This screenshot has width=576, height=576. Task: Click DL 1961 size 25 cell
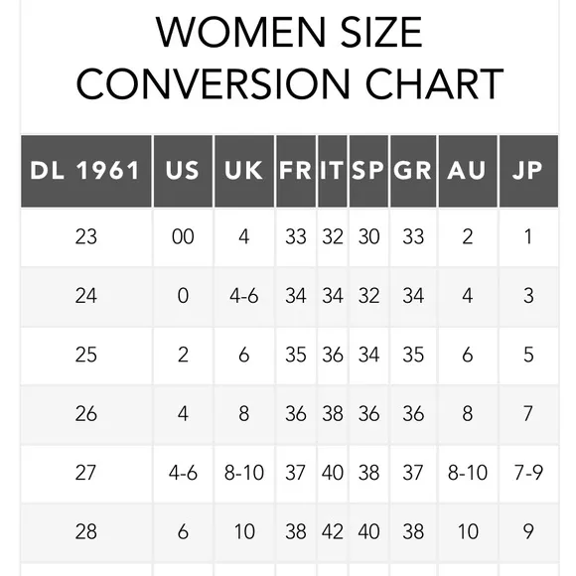pyautogui.click(x=86, y=356)
